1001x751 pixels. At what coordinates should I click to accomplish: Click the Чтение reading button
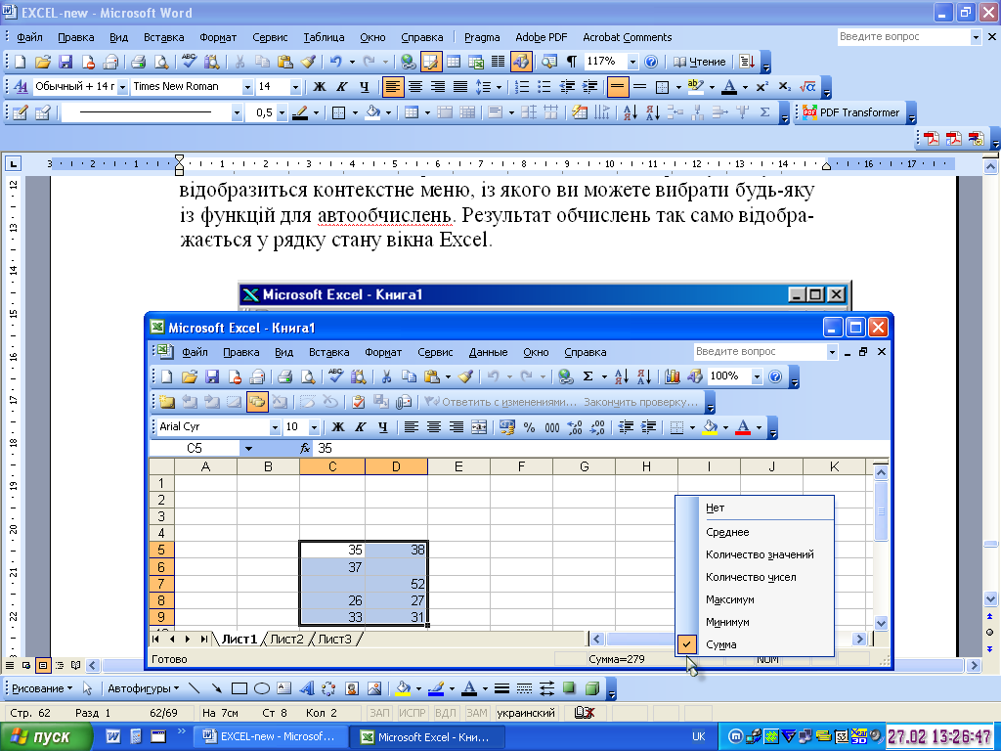700,62
